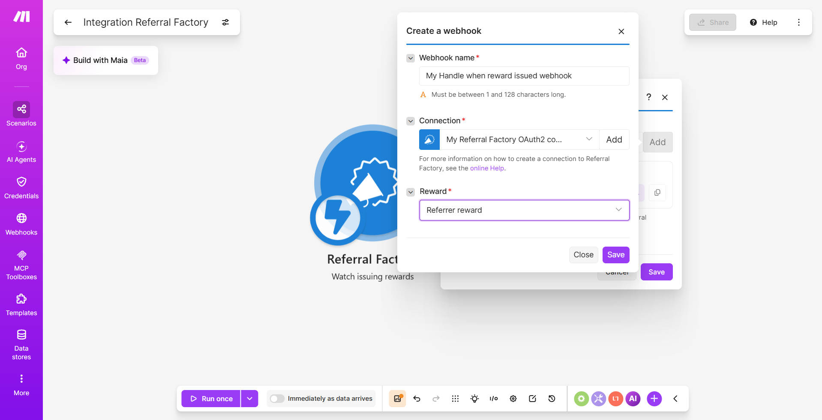Collapse favorites with chevron arrow
The height and width of the screenshot is (420, 822).
pyautogui.click(x=675, y=399)
